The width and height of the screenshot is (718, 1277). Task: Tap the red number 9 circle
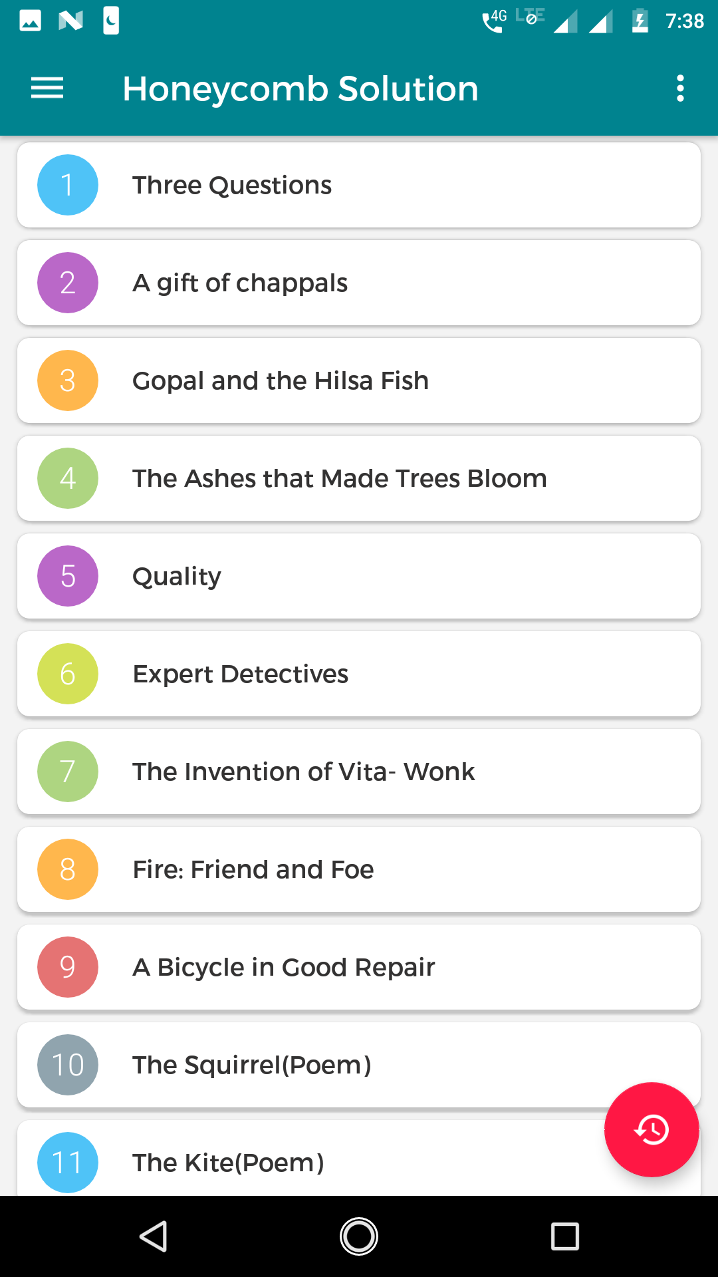pos(68,967)
